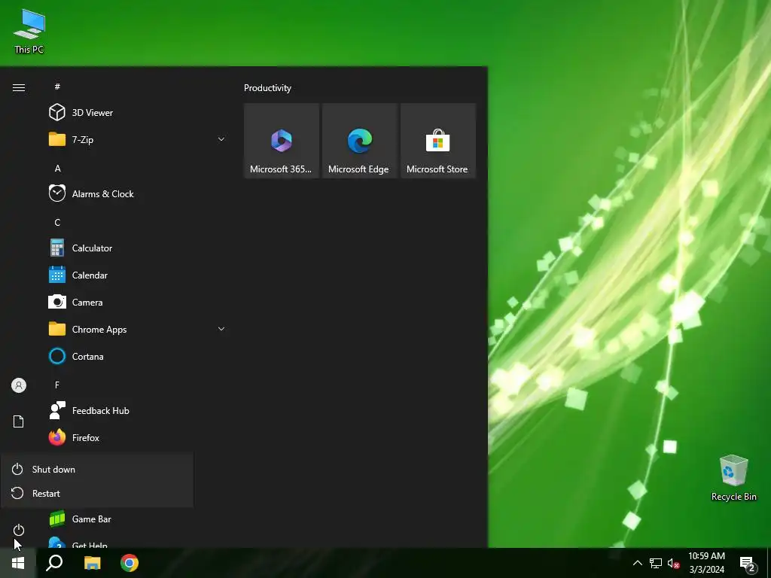
Task: Expand the Start hamburger menu
Action: point(19,87)
